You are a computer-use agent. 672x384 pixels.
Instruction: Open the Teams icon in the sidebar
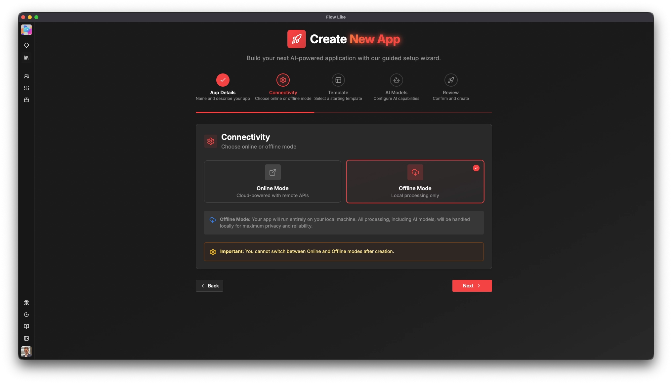[x=26, y=76]
